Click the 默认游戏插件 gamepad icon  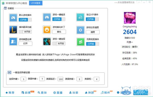[x=13, y=18]
